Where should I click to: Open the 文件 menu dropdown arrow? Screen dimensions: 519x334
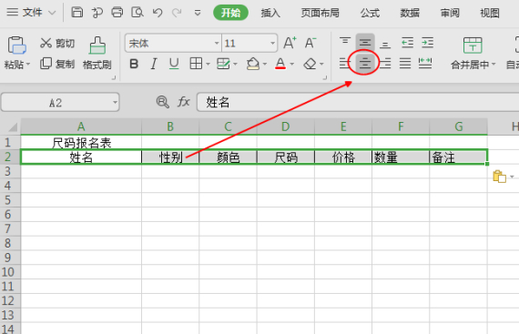click(x=52, y=13)
